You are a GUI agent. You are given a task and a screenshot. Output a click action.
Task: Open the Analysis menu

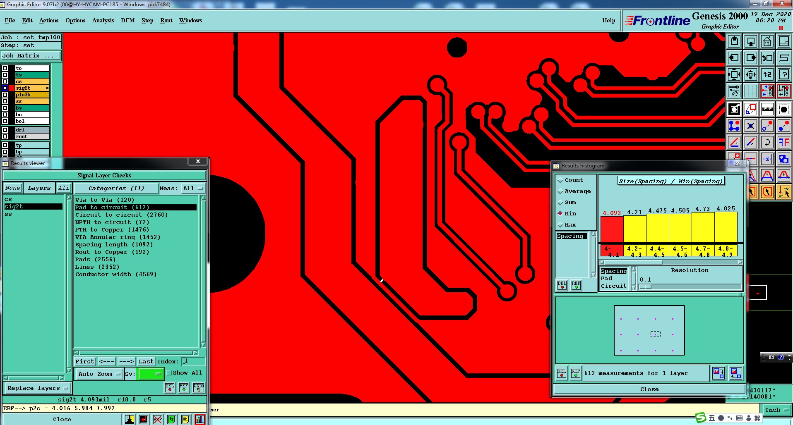[103, 21]
